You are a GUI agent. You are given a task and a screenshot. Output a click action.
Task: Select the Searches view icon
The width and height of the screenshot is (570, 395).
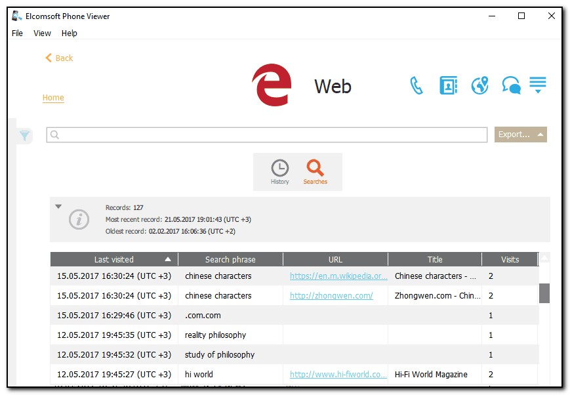coord(315,172)
